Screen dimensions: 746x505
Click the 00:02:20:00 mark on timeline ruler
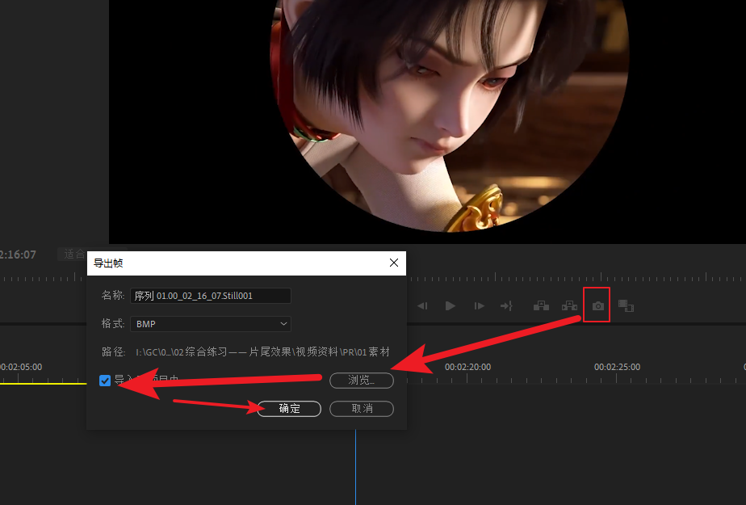tap(467, 367)
